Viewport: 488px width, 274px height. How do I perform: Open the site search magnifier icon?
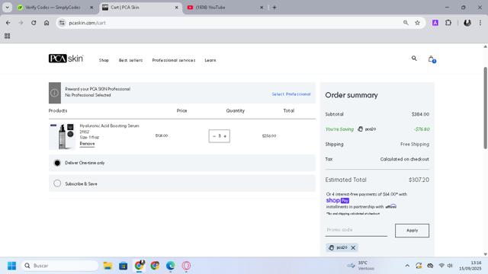[414, 58]
